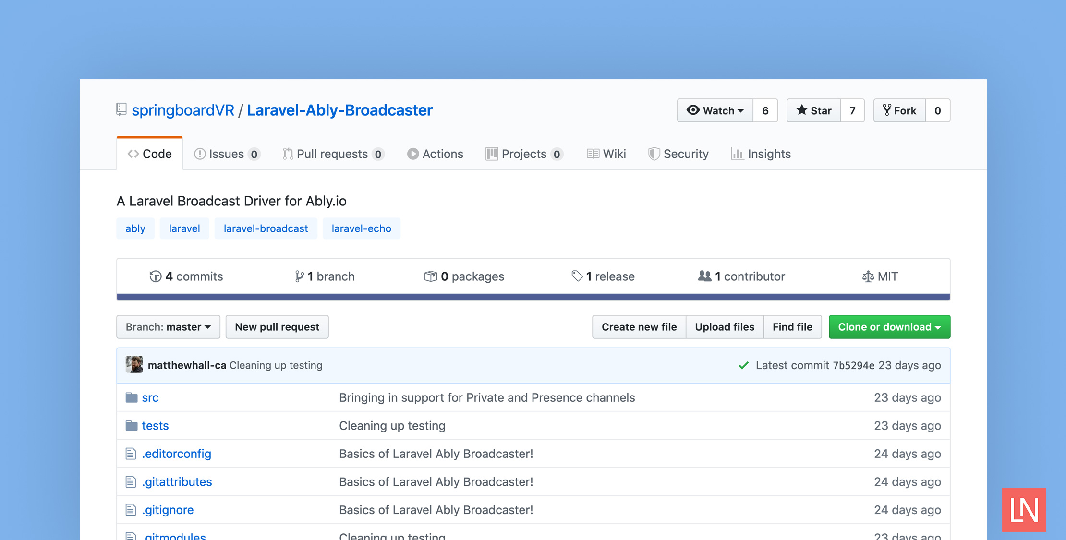Open the .gitattributes file link
The width and height of the screenshot is (1066, 540).
[177, 481]
